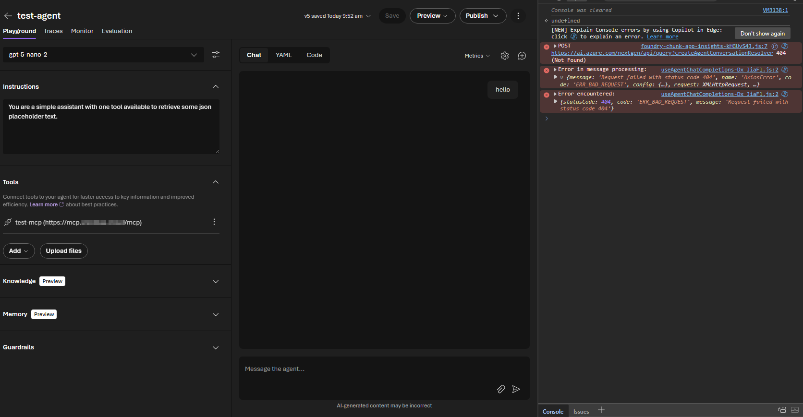Screen dimensions: 803x417
Task: Expand the statusCode 404 object triangle
Action: pyautogui.click(x=556, y=102)
